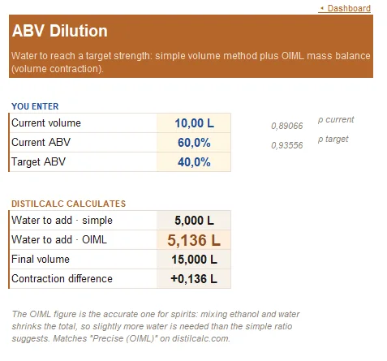Click the Water to add simple result
The image size is (387, 361).
(194, 221)
